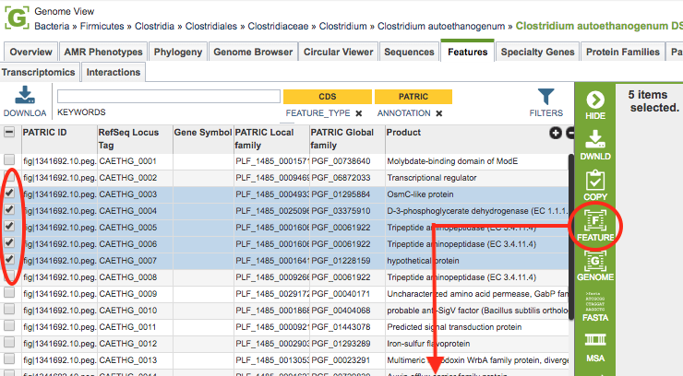Viewport: 683px width, 376px height.
Task: Click 'PGF_00040171' global family cell
Action: tap(341, 294)
